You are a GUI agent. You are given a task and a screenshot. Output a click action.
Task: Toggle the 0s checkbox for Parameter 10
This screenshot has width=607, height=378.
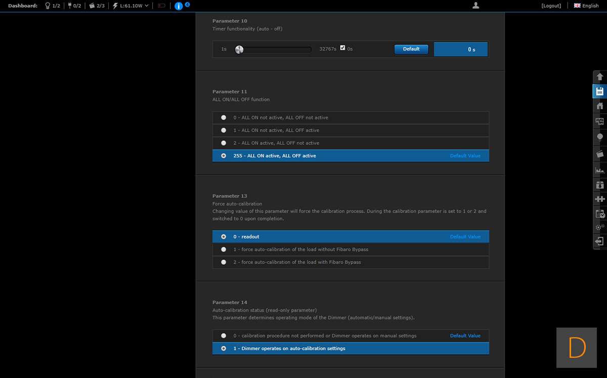coord(343,48)
